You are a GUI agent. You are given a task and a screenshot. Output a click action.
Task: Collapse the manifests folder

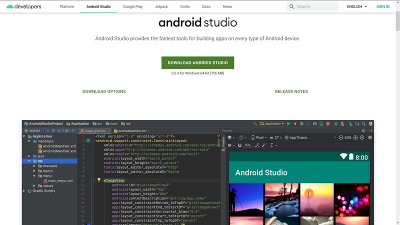pos(29,141)
